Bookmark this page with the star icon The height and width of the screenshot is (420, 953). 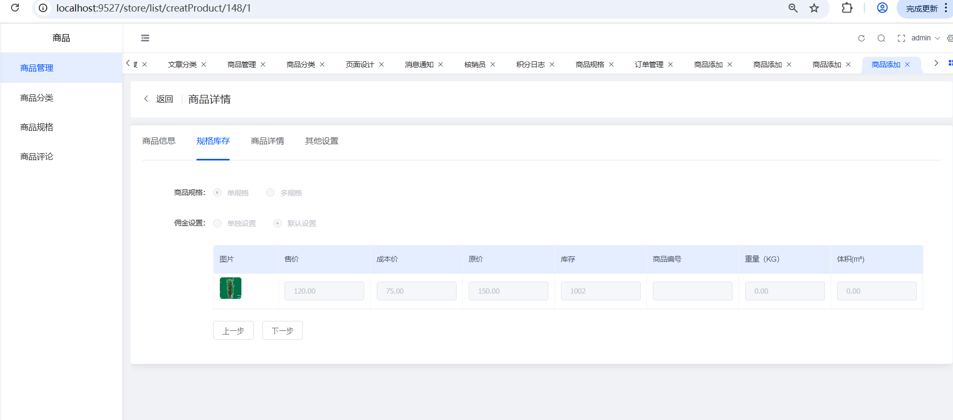pos(814,8)
